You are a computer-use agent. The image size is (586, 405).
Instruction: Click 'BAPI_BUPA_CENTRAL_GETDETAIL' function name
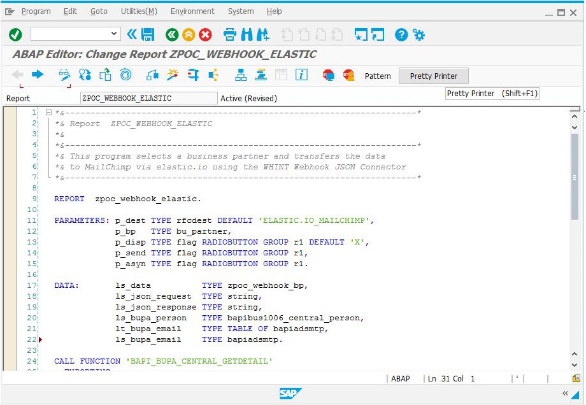coord(199,361)
